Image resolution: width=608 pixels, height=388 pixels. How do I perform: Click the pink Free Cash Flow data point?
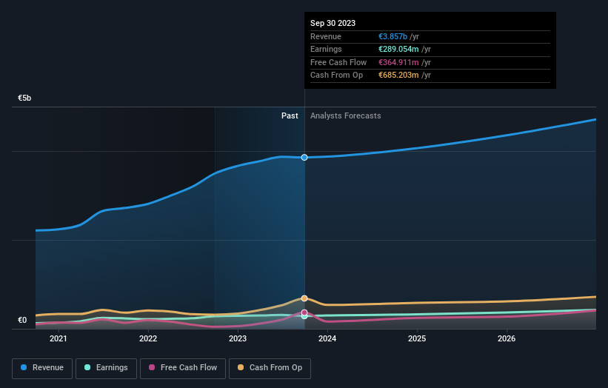coord(304,312)
